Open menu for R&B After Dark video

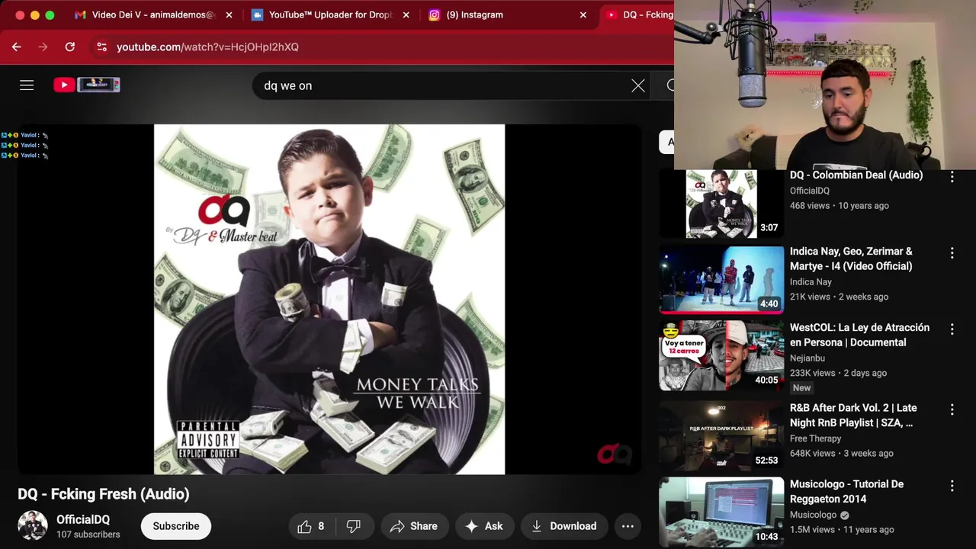(x=952, y=409)
